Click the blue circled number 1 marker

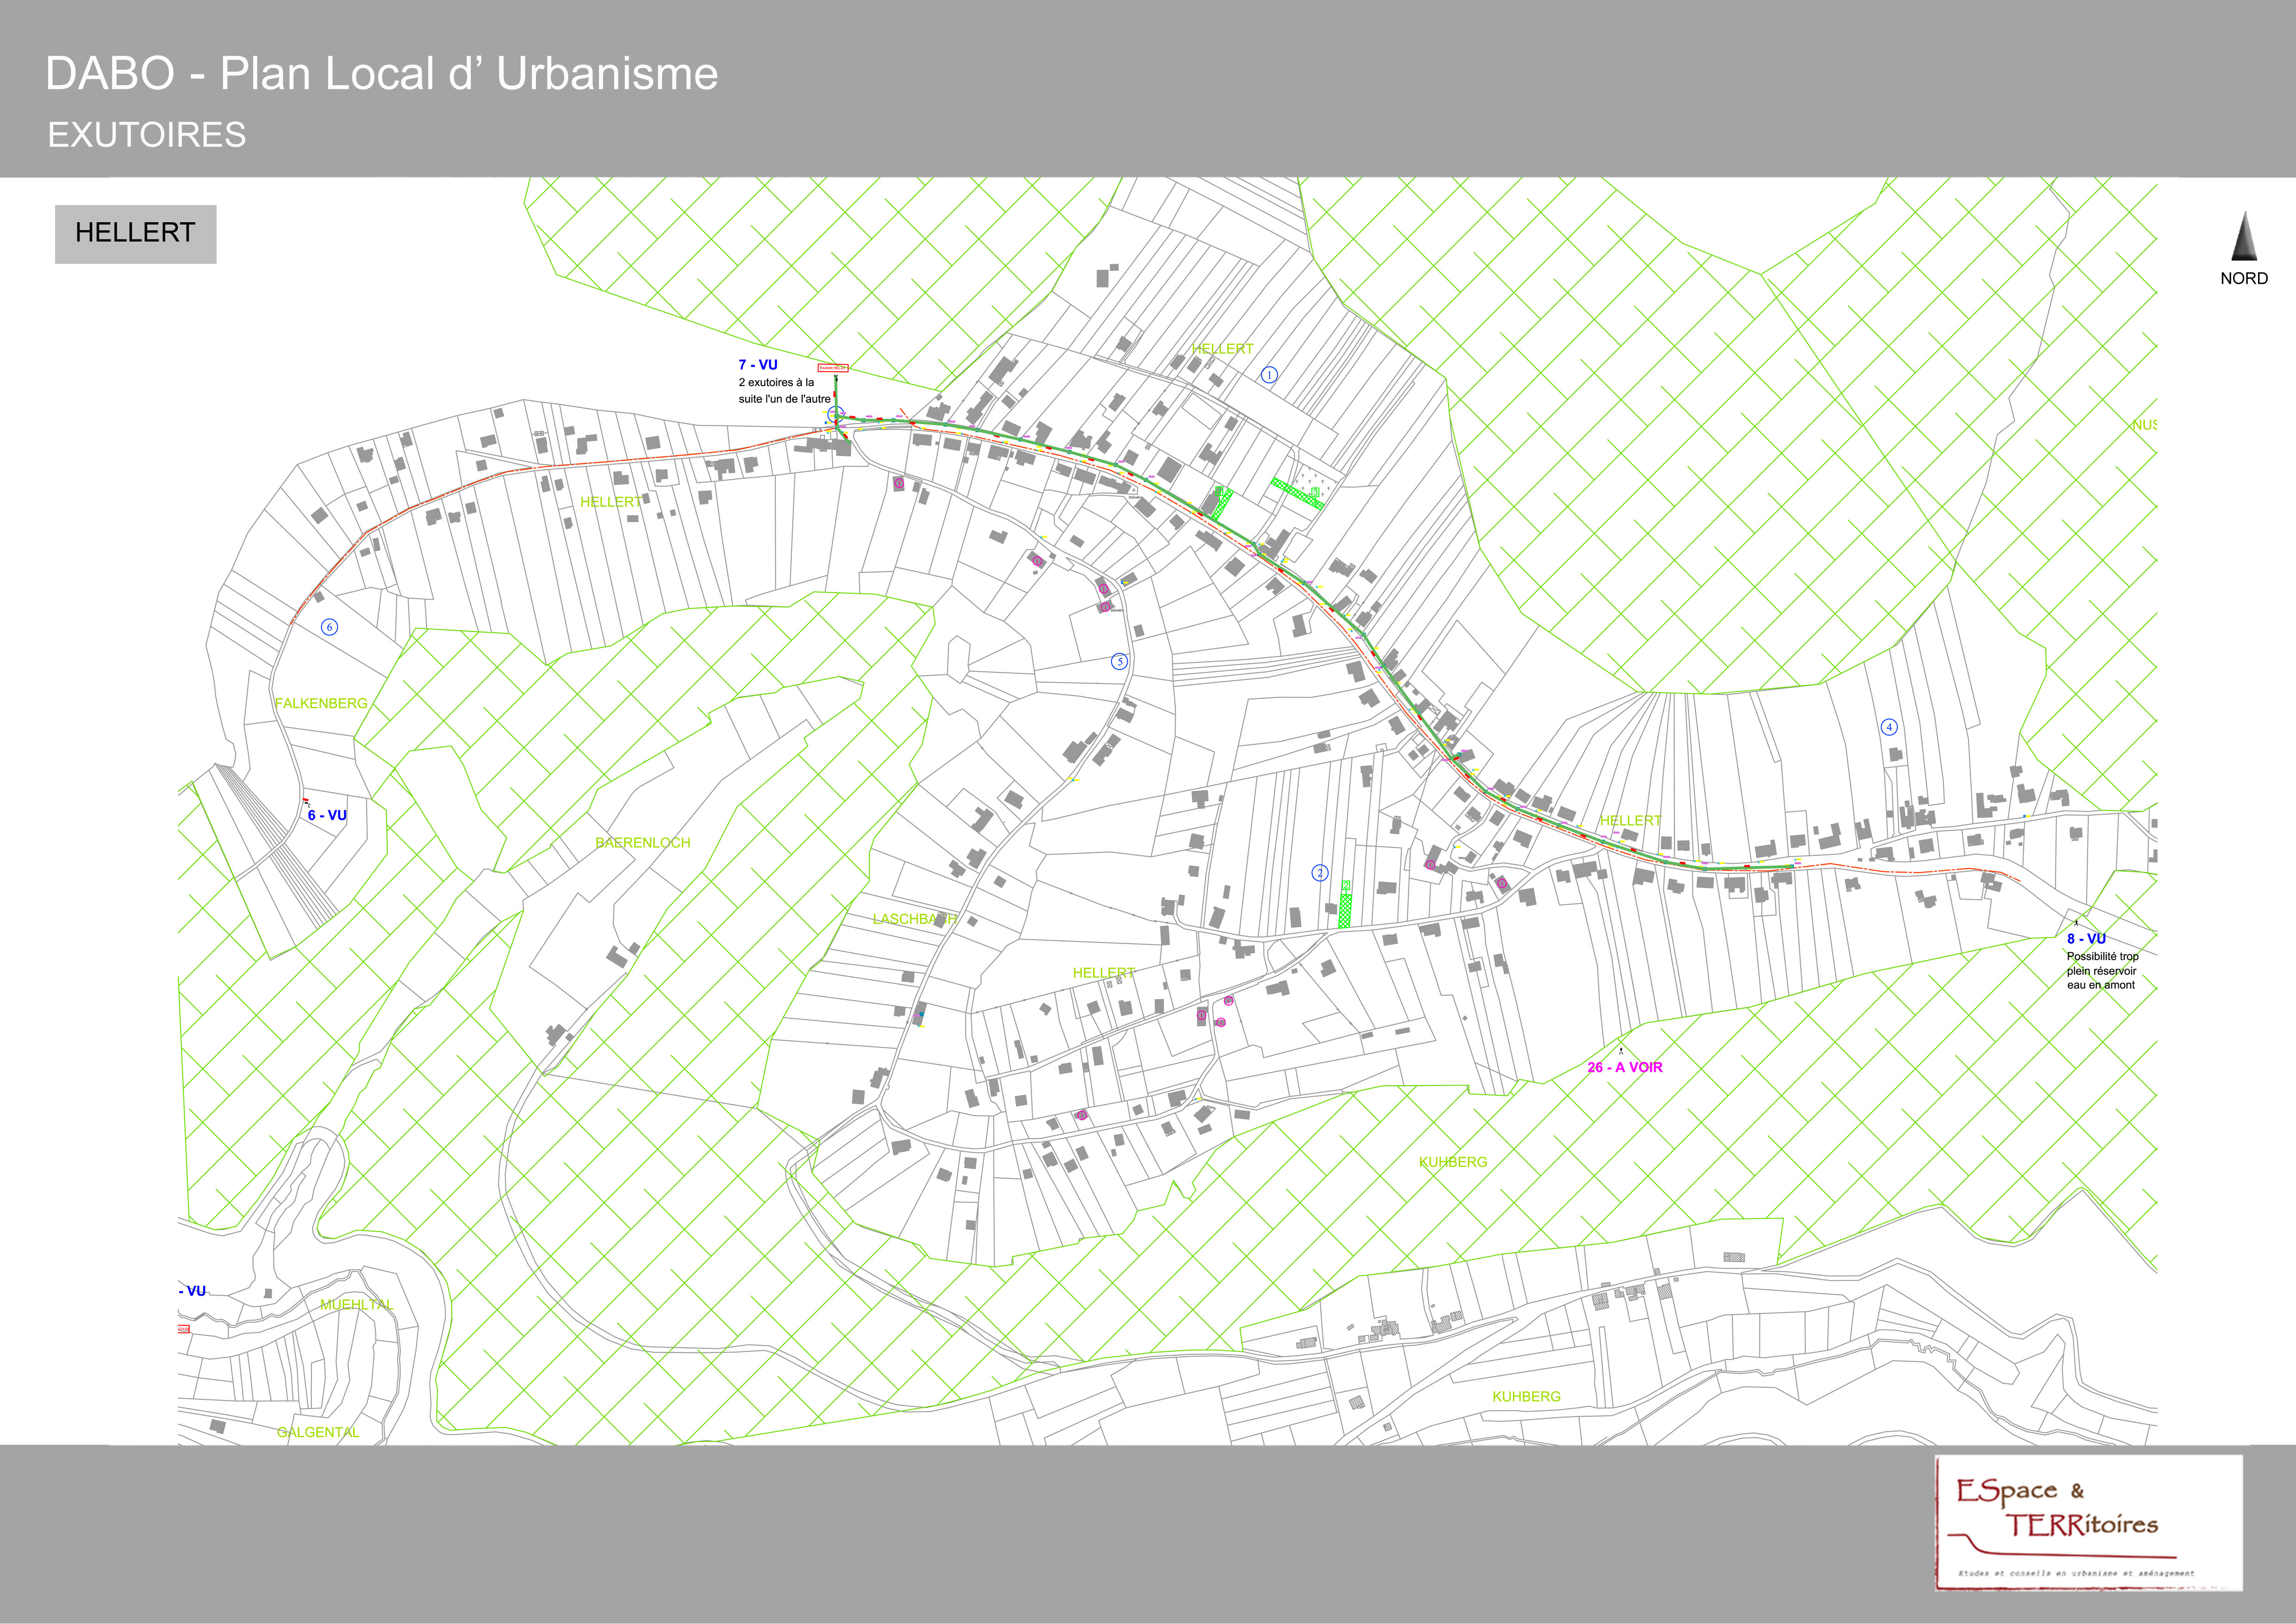tap(1269, 375)
